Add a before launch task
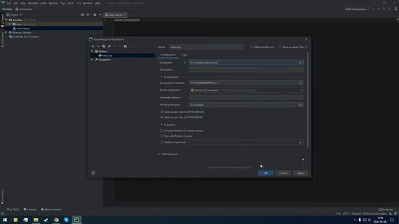The width and height of the screenshot is (399, 224). (x=303, y=159)
